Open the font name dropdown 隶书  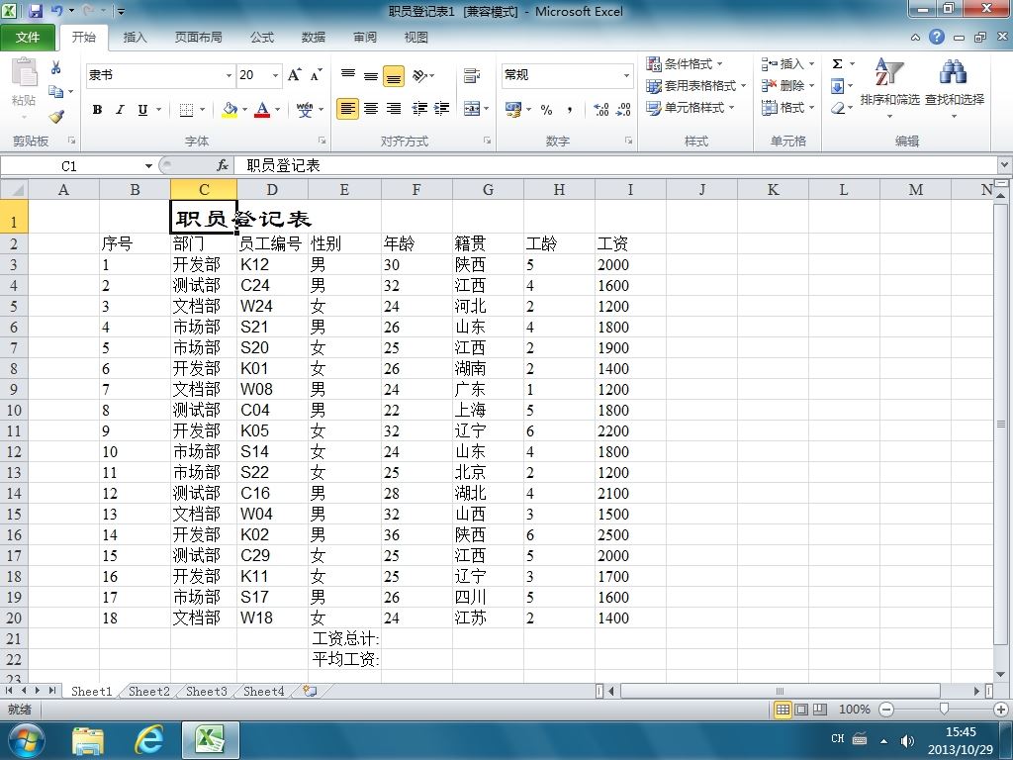(229, 75)
